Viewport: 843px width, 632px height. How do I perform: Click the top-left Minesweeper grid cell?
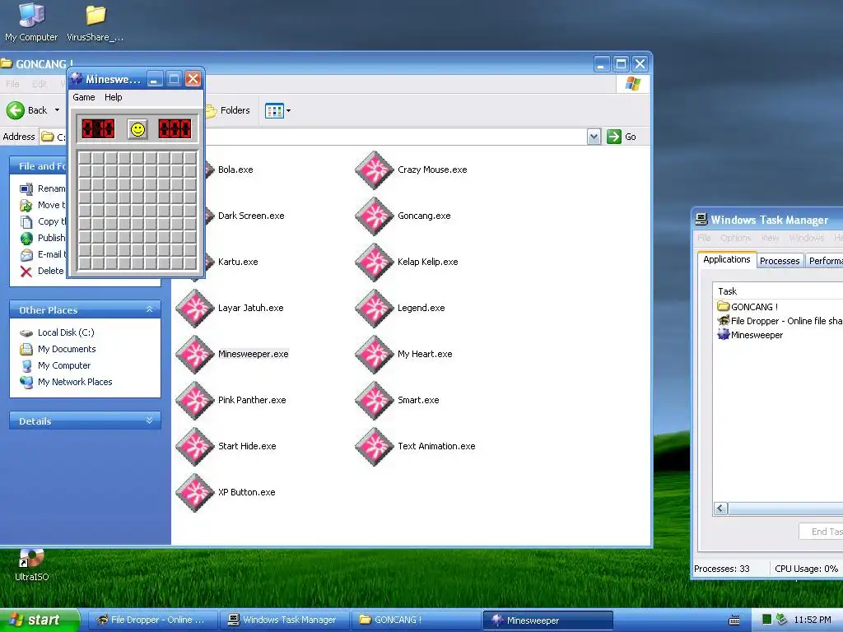click(x=85, y=158)
